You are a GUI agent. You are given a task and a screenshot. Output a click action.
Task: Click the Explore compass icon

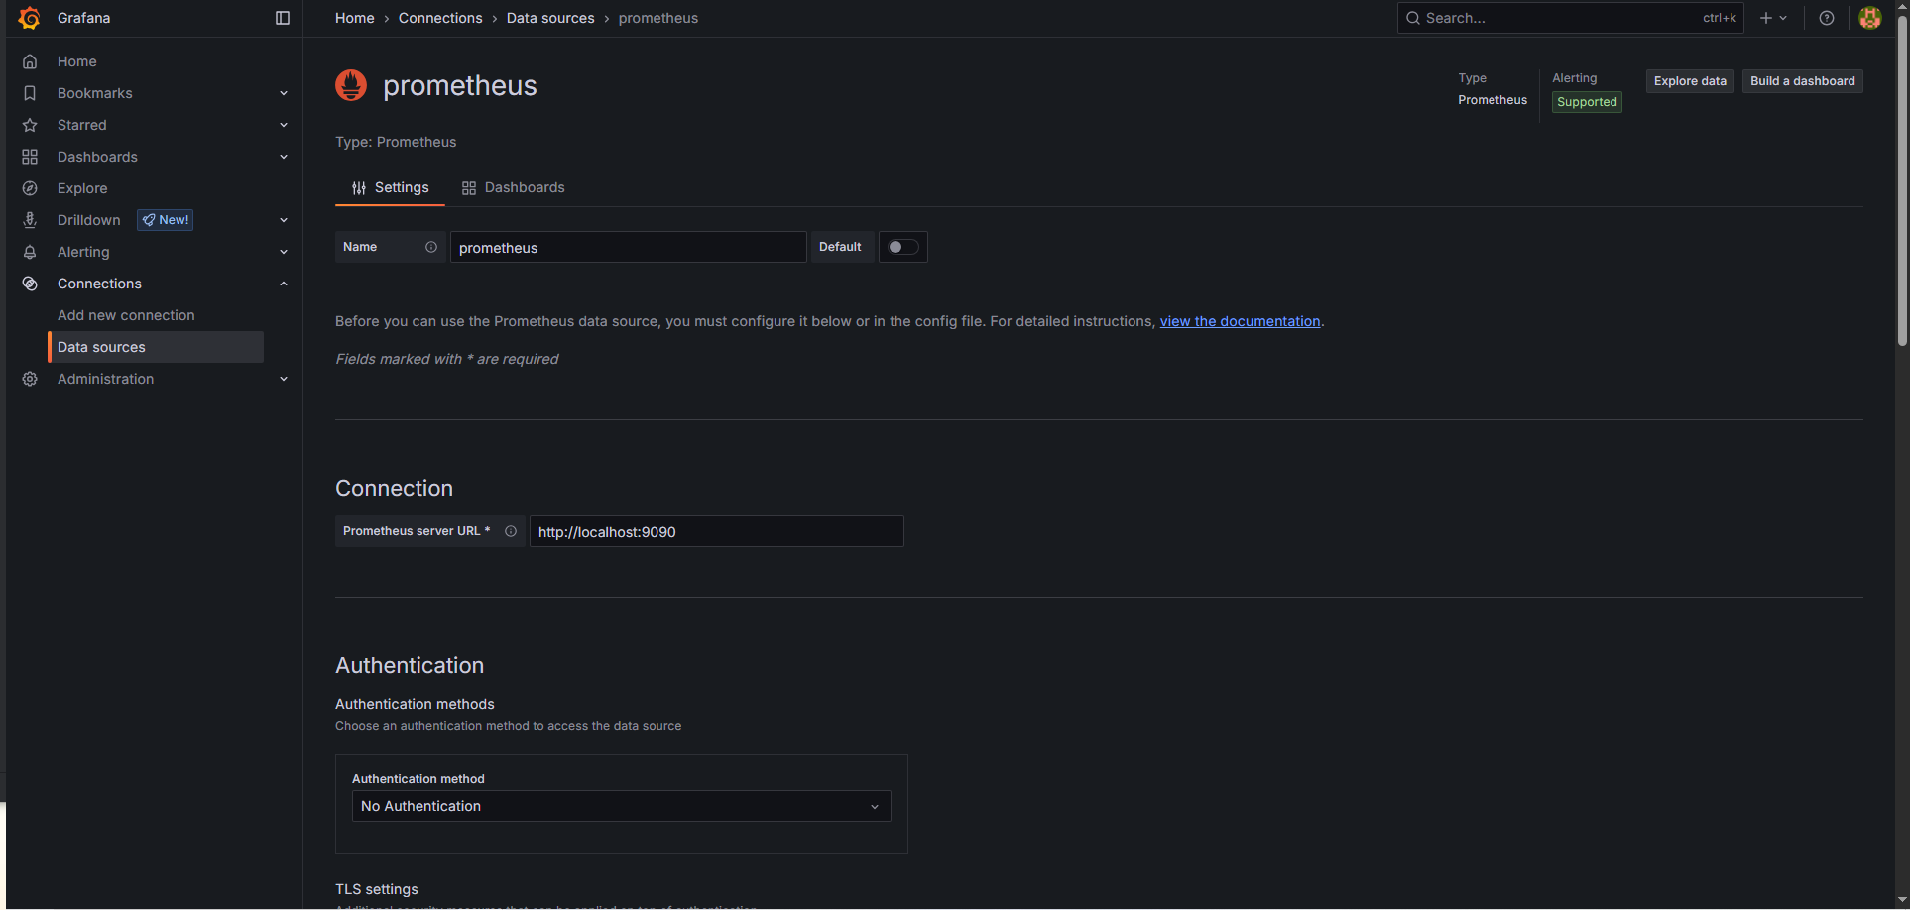(x=30, y=188)
